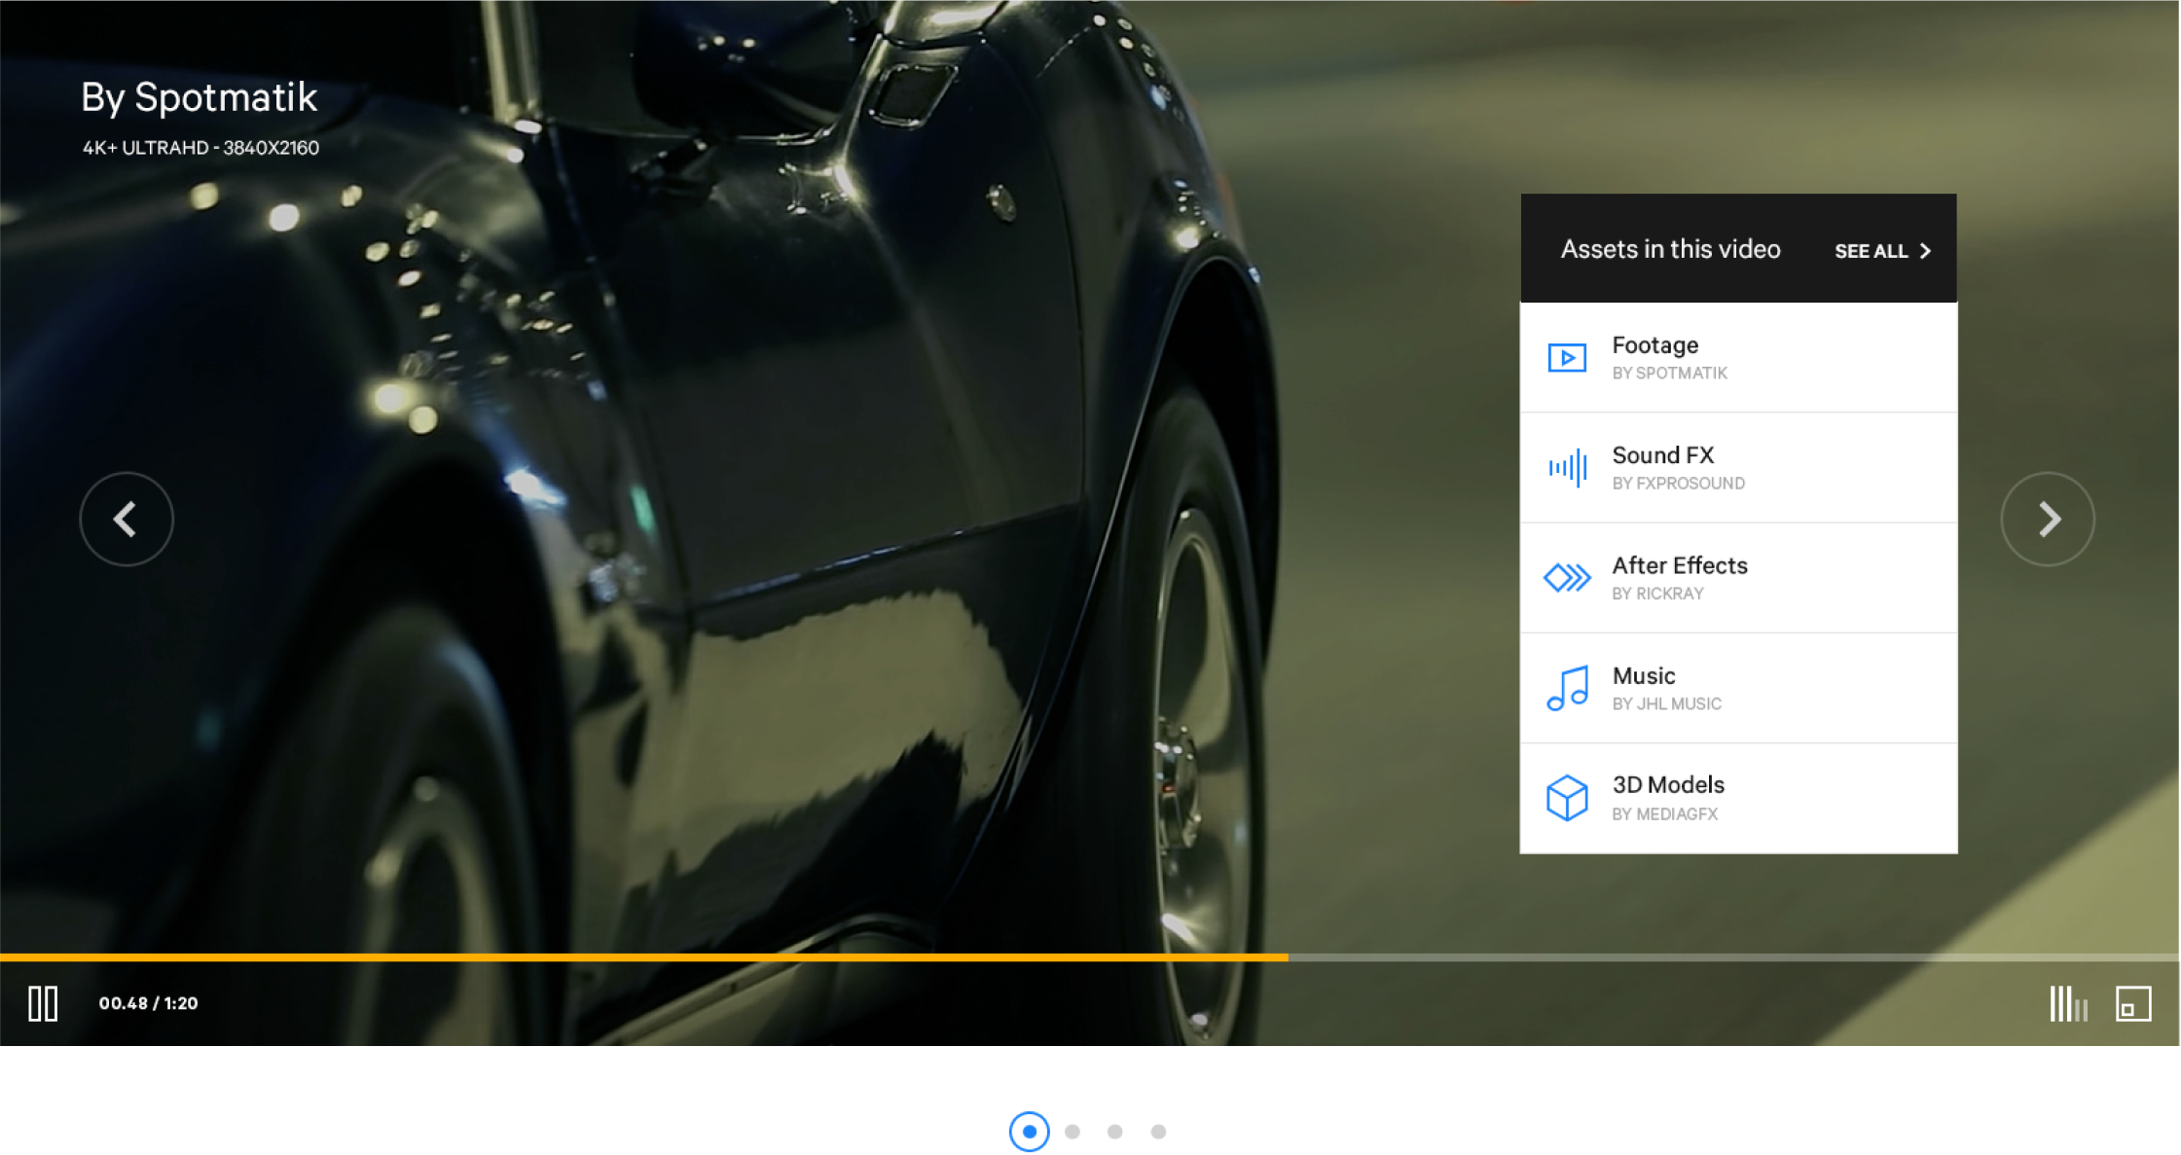
Task: Select the second carousel dot
Action: 1072,1132
